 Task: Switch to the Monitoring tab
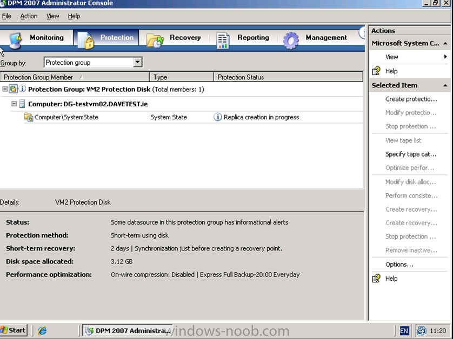37,39
